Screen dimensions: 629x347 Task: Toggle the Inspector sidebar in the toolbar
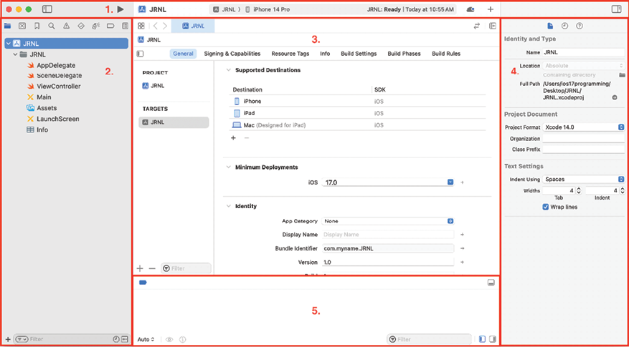(x=617, y=9)
